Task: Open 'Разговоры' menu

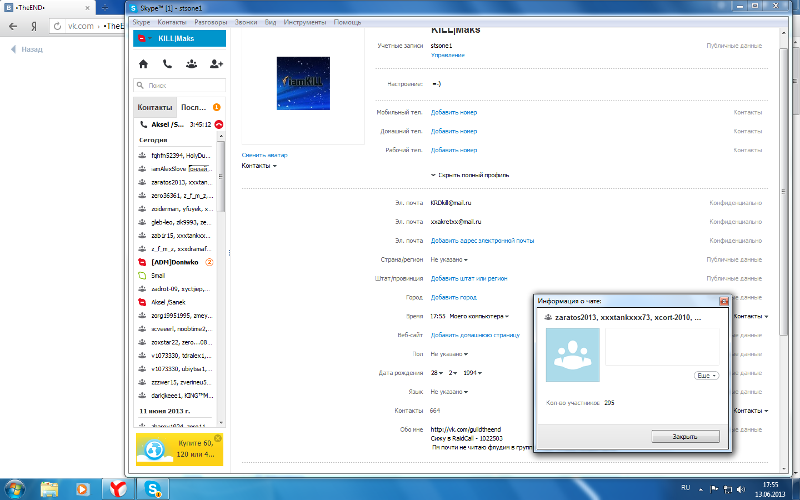Action: click(x=211, y=22)
